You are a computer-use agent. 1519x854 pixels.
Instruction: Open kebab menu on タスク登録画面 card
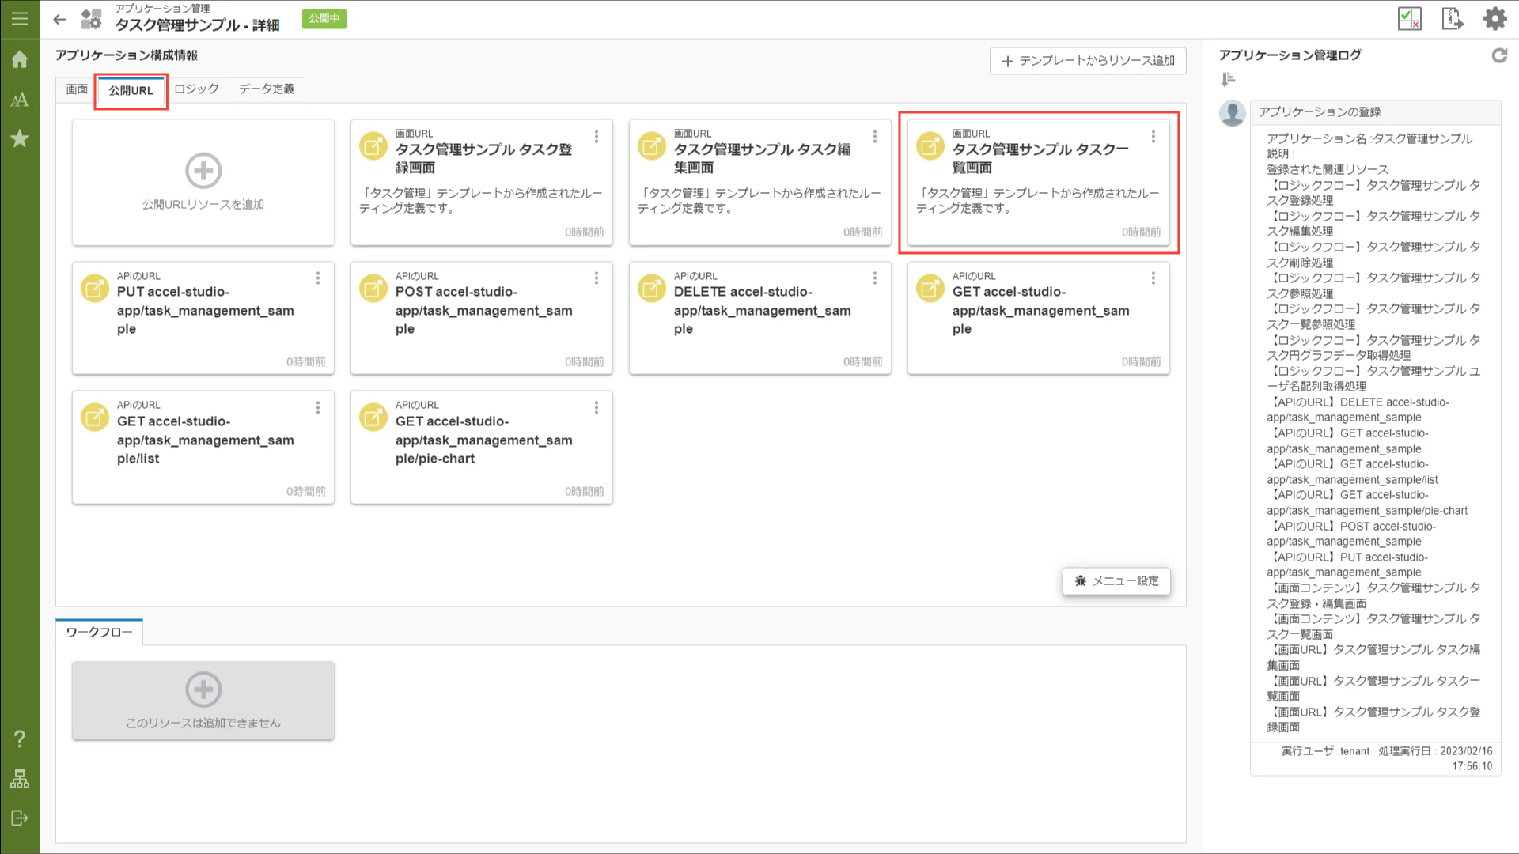(x=597, y=137)
